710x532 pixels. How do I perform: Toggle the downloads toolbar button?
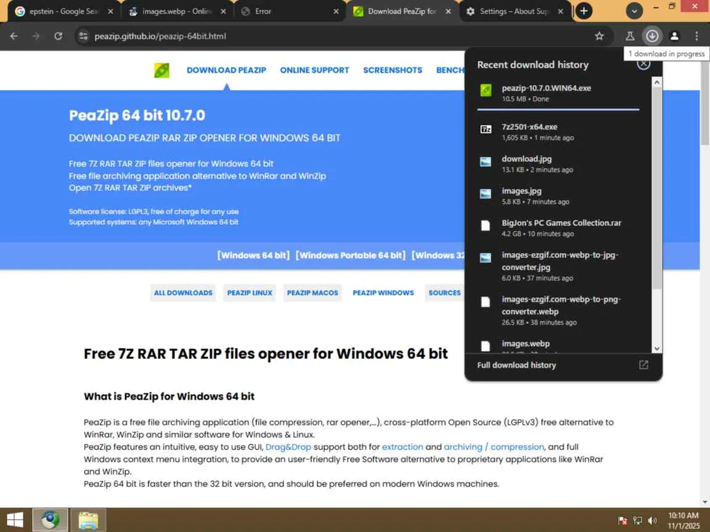coord(652,36)
